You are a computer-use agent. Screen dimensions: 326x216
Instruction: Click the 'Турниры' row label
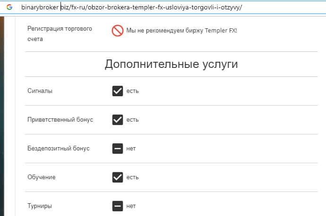point(40,206)
